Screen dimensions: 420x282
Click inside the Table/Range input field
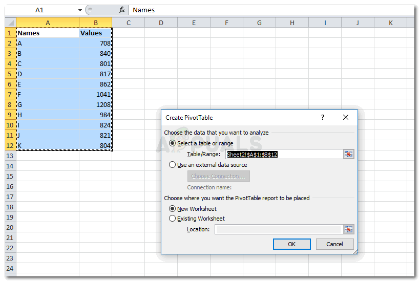(x=283, y=154)
